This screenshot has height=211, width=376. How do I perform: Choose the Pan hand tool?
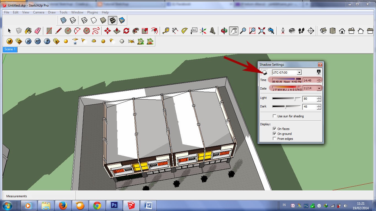tap(233, 31)
